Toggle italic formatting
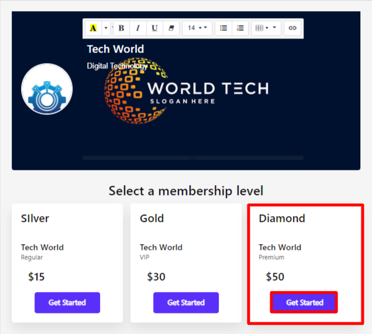The height and width of the screenshot is (334, 372). coord(138,28)
